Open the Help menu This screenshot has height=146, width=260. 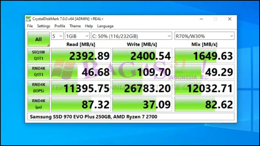[x=89, y=26]
